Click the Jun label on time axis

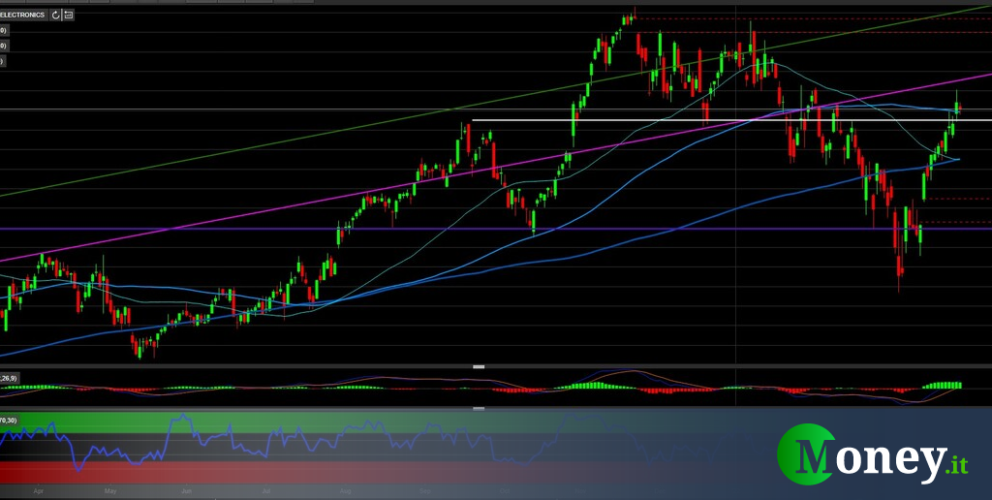tap(187, 490)
